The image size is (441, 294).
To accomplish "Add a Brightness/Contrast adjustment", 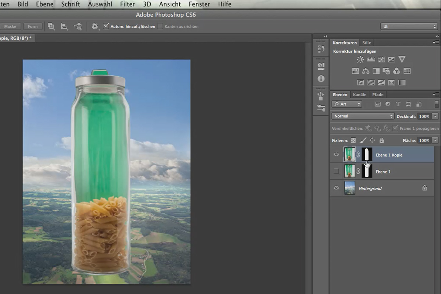I will (x=360, y=59).
